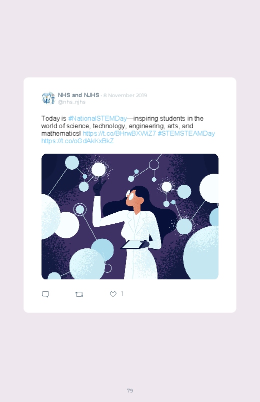The width and height of the screenshot is (260, 402).
Task: Open the NHS and NJHS profile avatar
Action: pos(48,98)
